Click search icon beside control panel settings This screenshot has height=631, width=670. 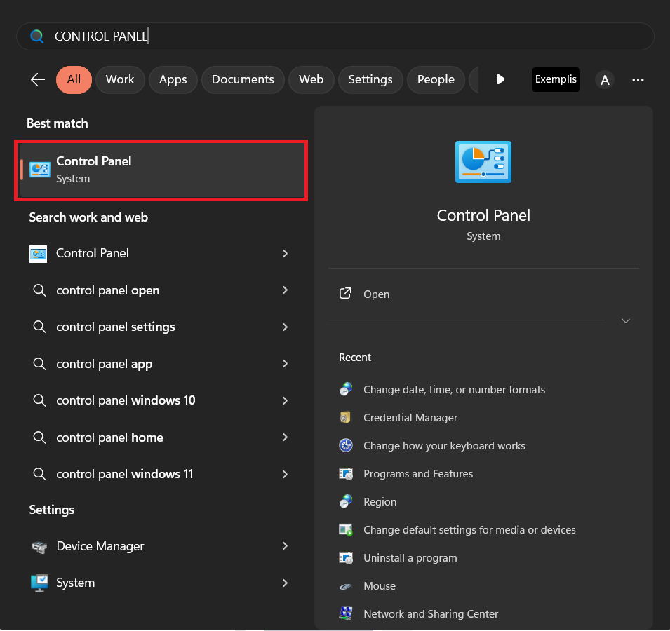(39, 327)
